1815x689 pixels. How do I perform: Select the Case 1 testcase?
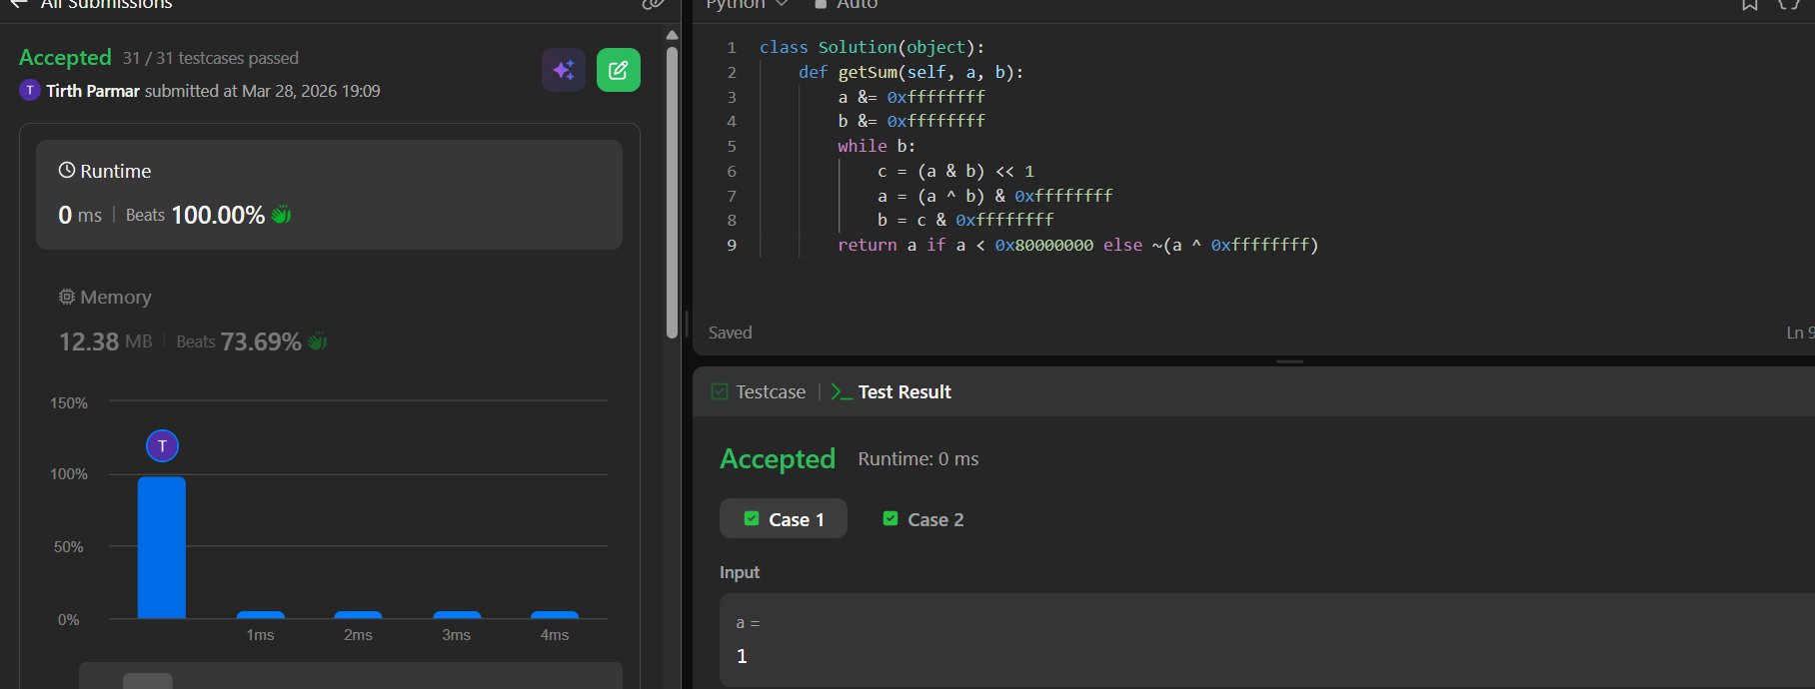784,519
